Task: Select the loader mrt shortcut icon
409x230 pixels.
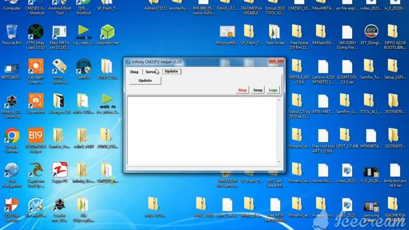Action: pyautogui.click(x=59, y=210)
